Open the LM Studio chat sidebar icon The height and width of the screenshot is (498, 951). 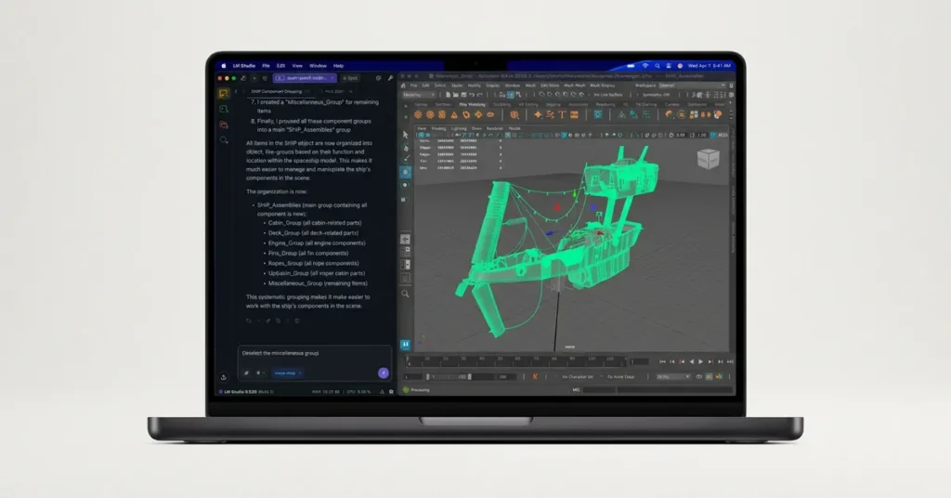pyautogui.click(x=224, y=94)
